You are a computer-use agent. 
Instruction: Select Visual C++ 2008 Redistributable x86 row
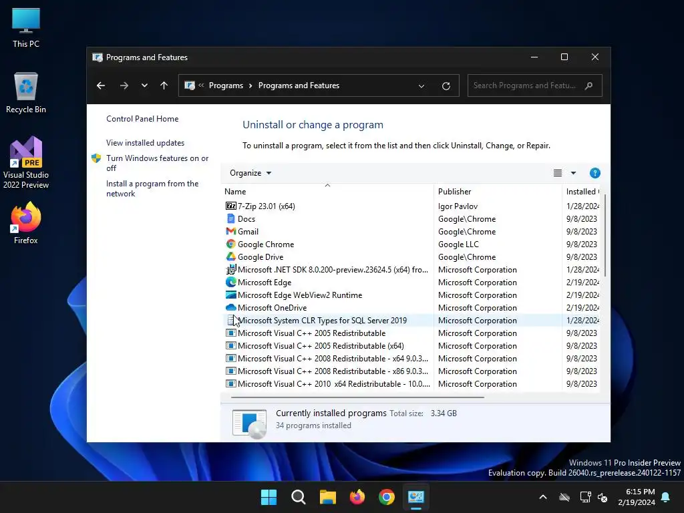[x=411, y=371]
